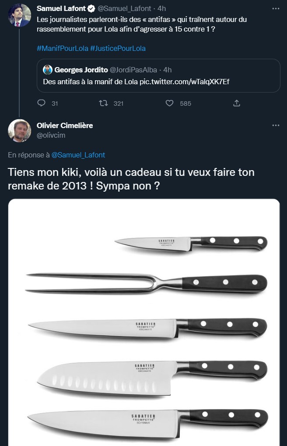This screenshot has width=287, height=446.
Task: Click Georges Jordito's small avatar in quoted tweet
Action: [48, 70]
